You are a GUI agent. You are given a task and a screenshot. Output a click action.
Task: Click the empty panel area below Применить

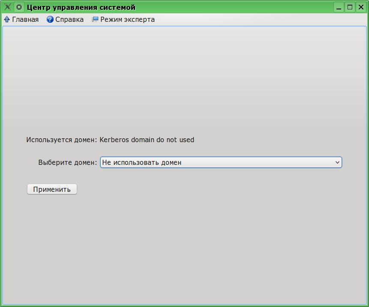pos(184,248)
